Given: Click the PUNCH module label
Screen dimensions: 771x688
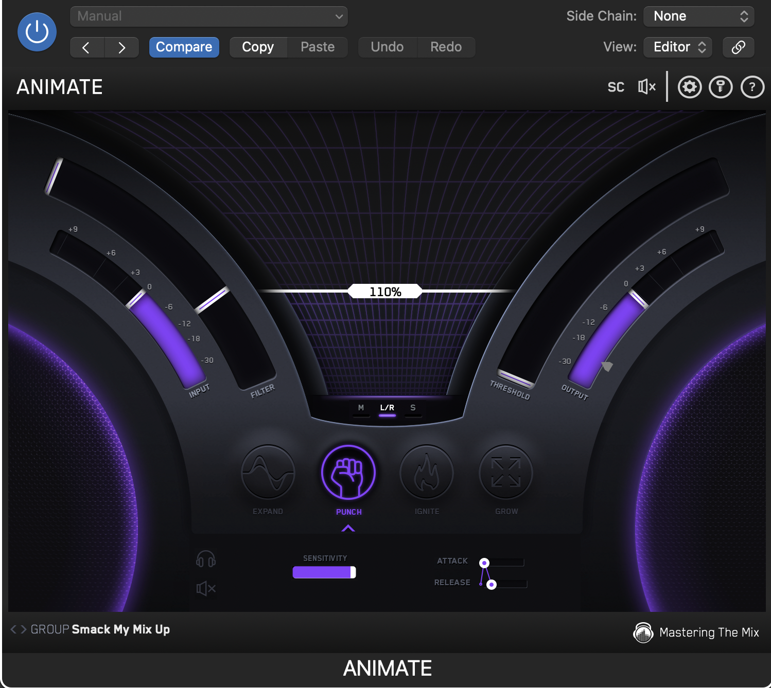Looking at the screenshot, I should (349, 512).
